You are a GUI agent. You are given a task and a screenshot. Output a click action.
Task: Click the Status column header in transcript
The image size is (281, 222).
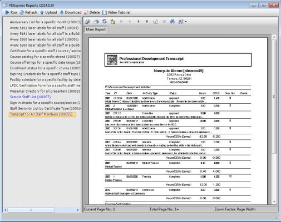point(172,93)
